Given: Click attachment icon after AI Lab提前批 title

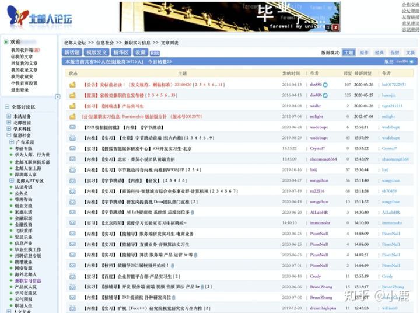Looking at the screenshot, I should (192, 213).
